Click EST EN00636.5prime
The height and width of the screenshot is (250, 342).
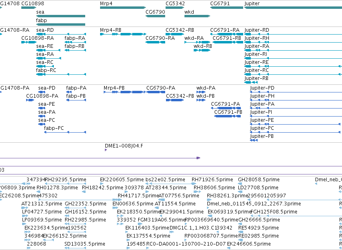tap(133, 204)
